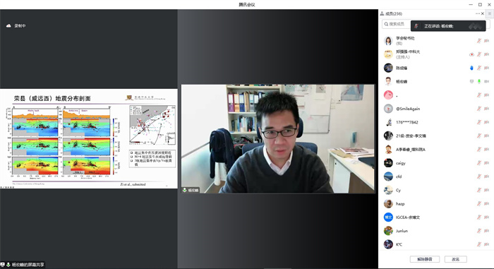Click the cloud recording status icon
Image resolution: width=494 pixels, height=269 pixels.
(8, 25)
